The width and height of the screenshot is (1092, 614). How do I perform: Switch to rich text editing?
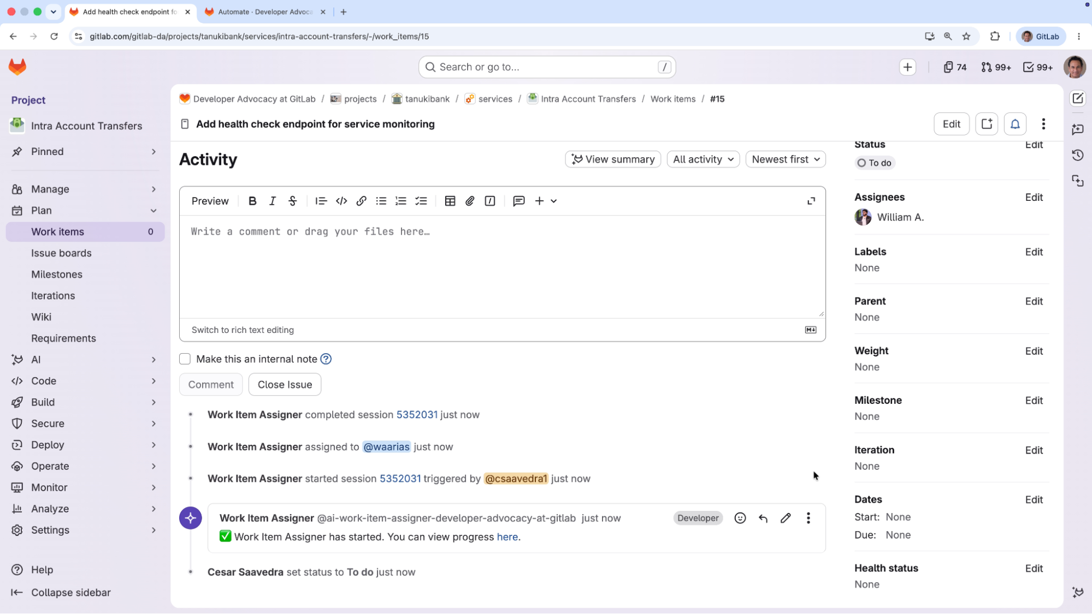243,330
